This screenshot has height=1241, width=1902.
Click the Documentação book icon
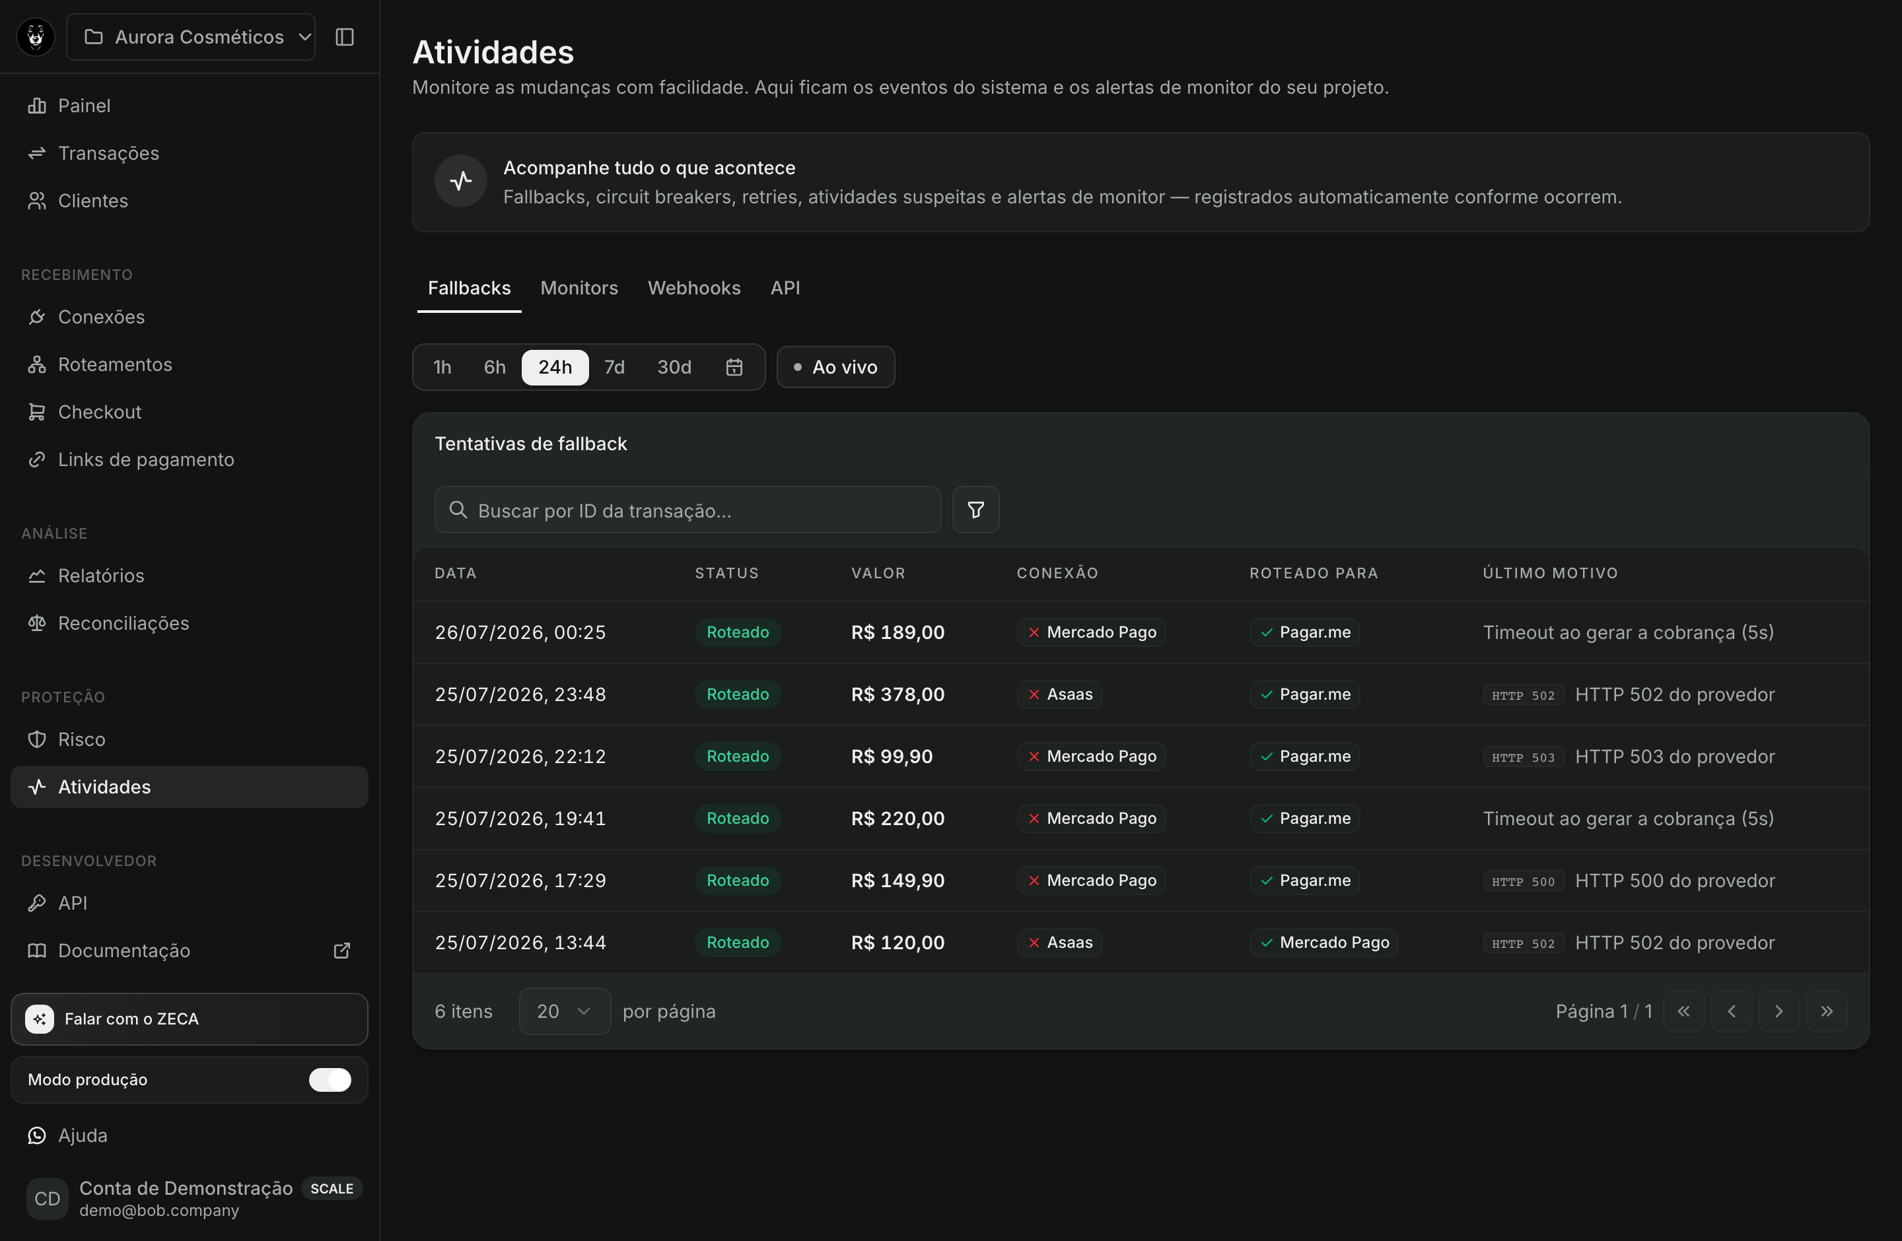point(37,951)
